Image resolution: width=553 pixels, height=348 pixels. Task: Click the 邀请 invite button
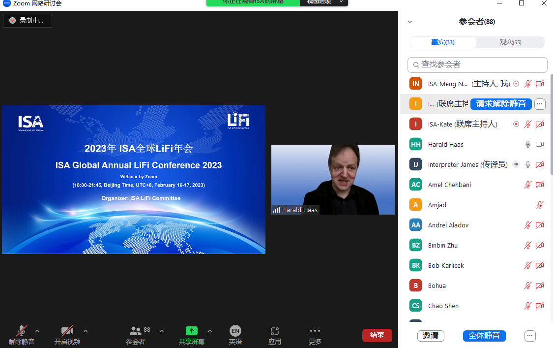[431, 336]
